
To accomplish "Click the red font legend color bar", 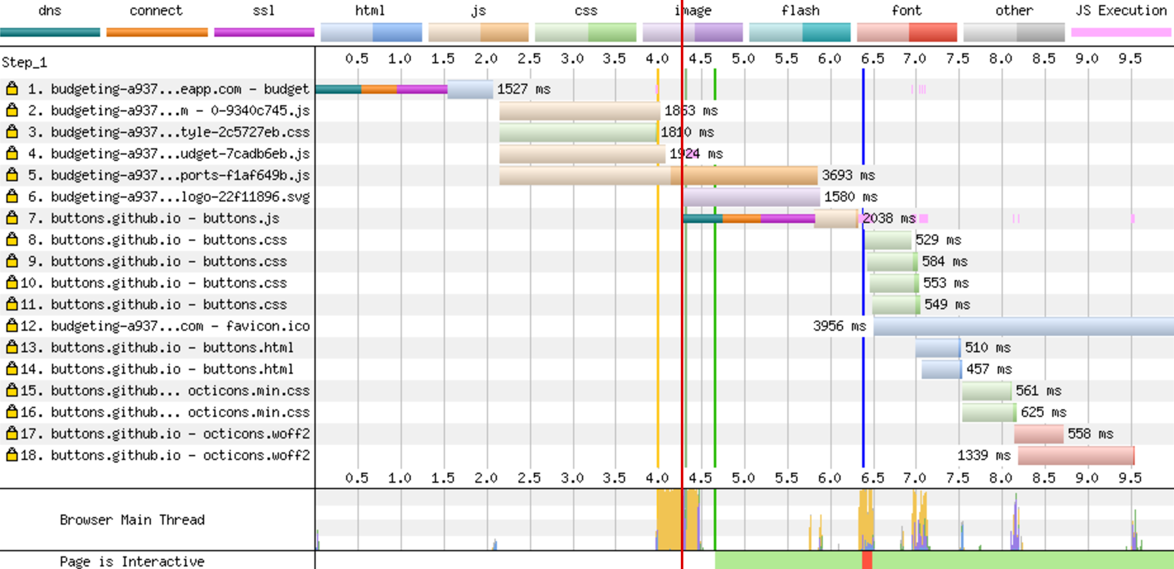I will tap(907, 32).
